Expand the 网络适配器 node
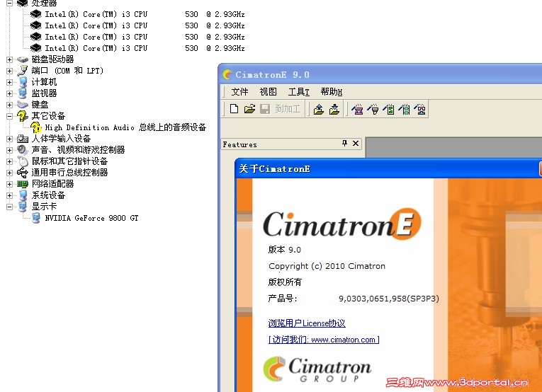This screenshot has width=542, height=392. tap(10, 184)
